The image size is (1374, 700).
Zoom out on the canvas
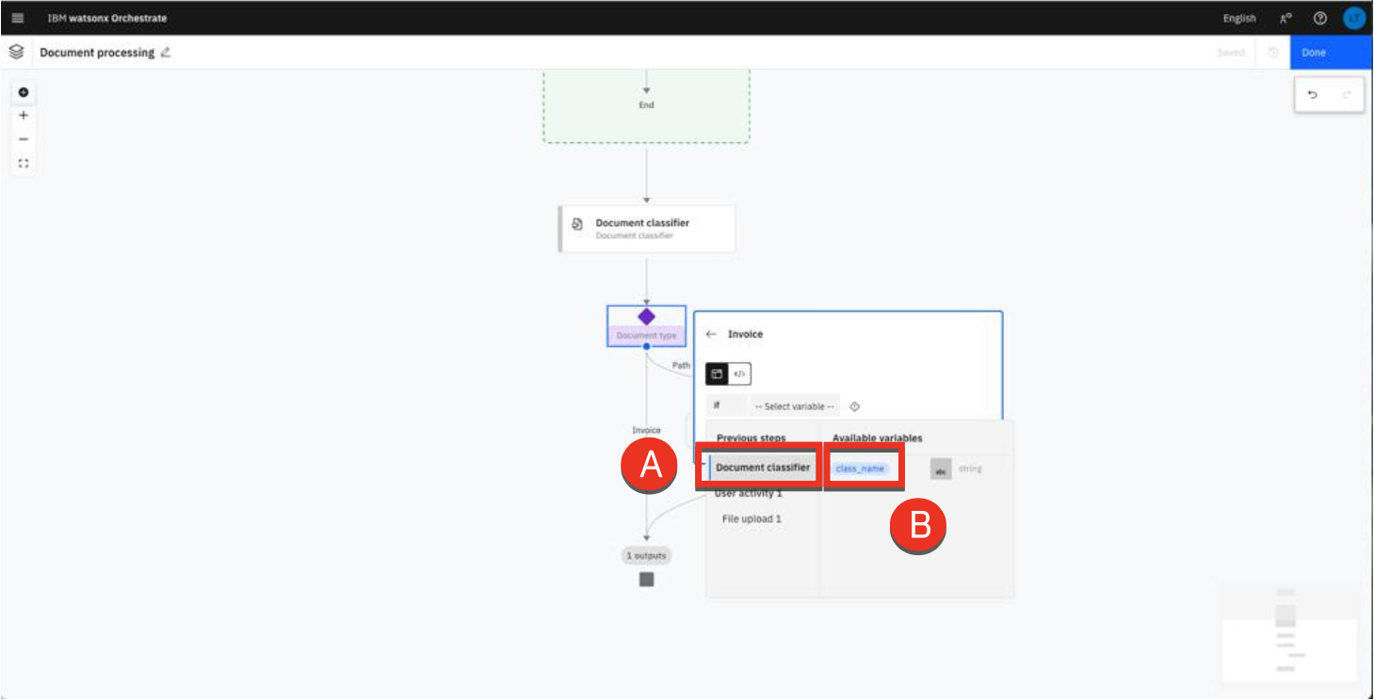(x=24, y=139)
